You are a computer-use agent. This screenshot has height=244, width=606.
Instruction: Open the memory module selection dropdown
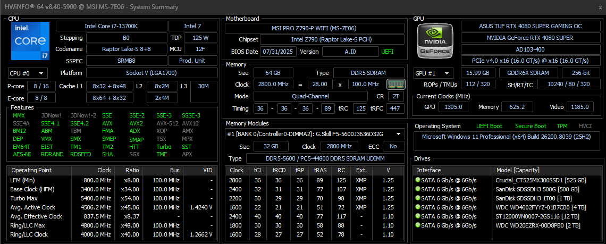coord(315,134)
